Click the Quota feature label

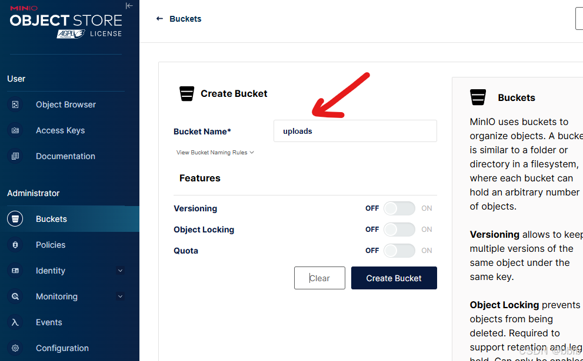pos(186,251)
